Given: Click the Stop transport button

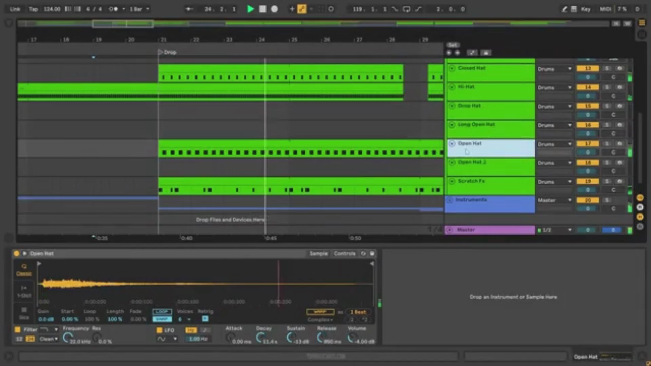Looking at the screenshot, I should (262, 9).
